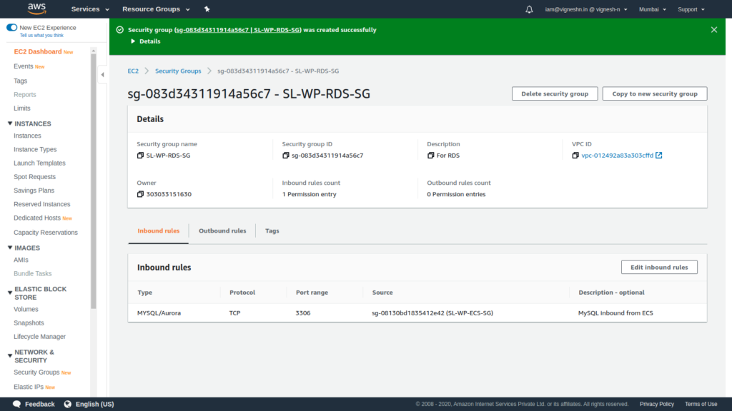This screenshot has height=411, width=732.
Task: Click the sidebar vertical scrollbar
Action: pyautogui.click(x=94, y=181)
